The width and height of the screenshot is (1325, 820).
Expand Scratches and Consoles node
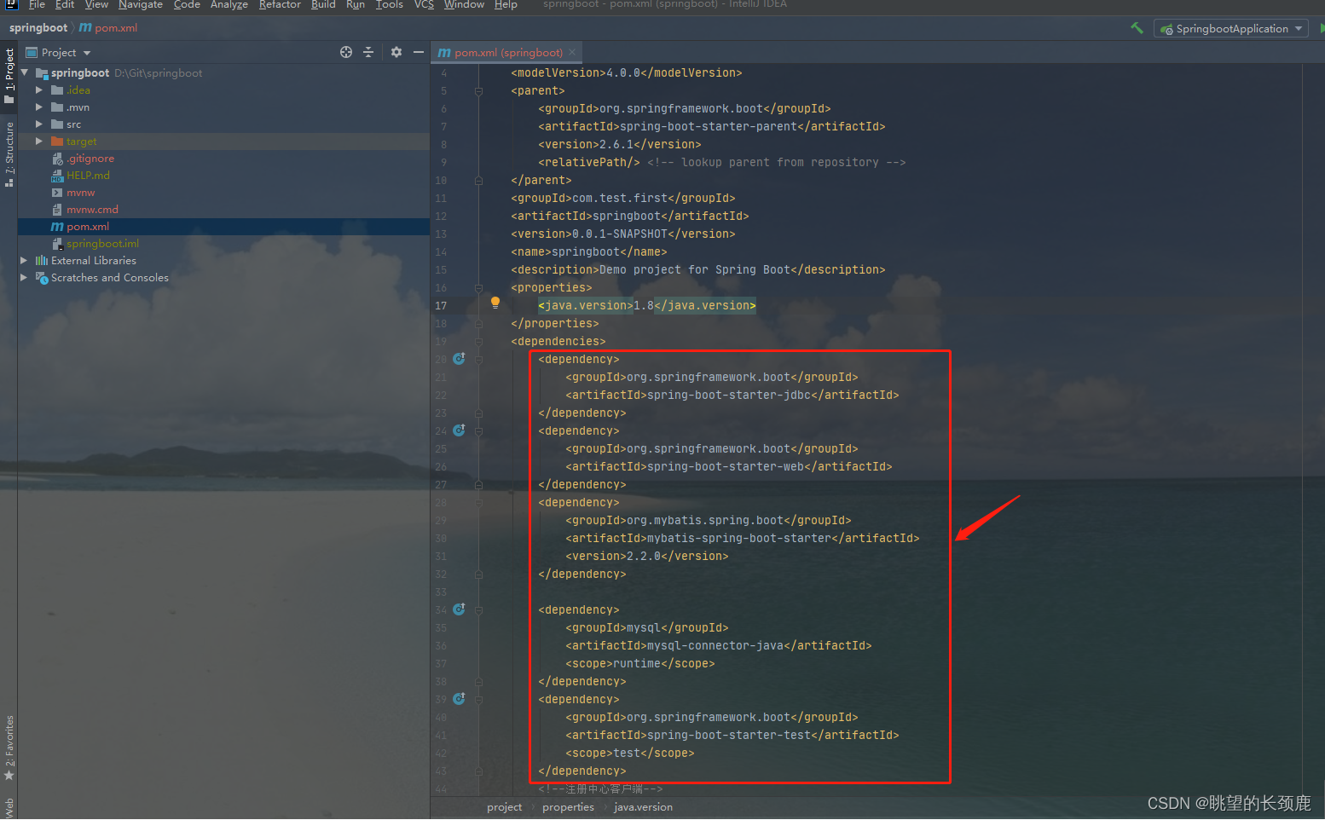click(25, 278)
